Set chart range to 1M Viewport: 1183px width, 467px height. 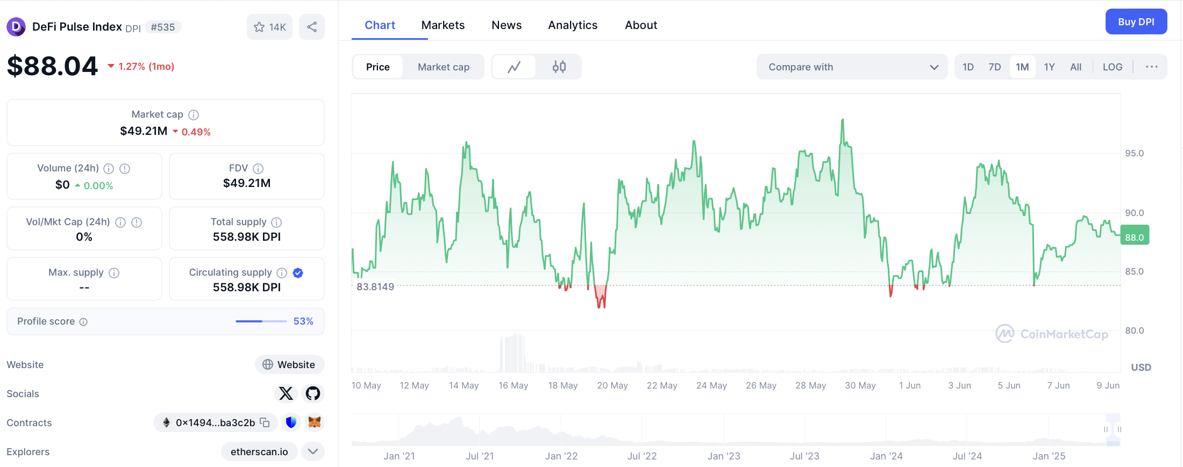(1022, 67)
